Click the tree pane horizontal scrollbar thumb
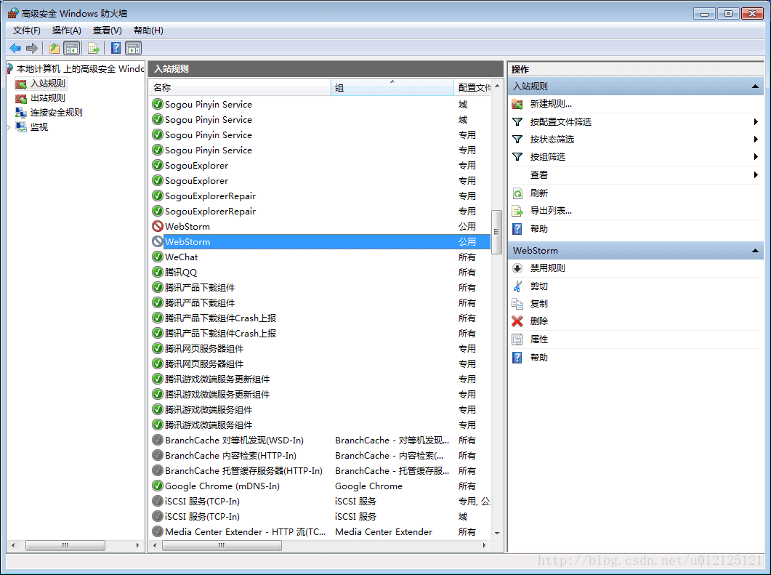Image resolution: width=771 pixels, height=575 pixels. tap(65, 545)
